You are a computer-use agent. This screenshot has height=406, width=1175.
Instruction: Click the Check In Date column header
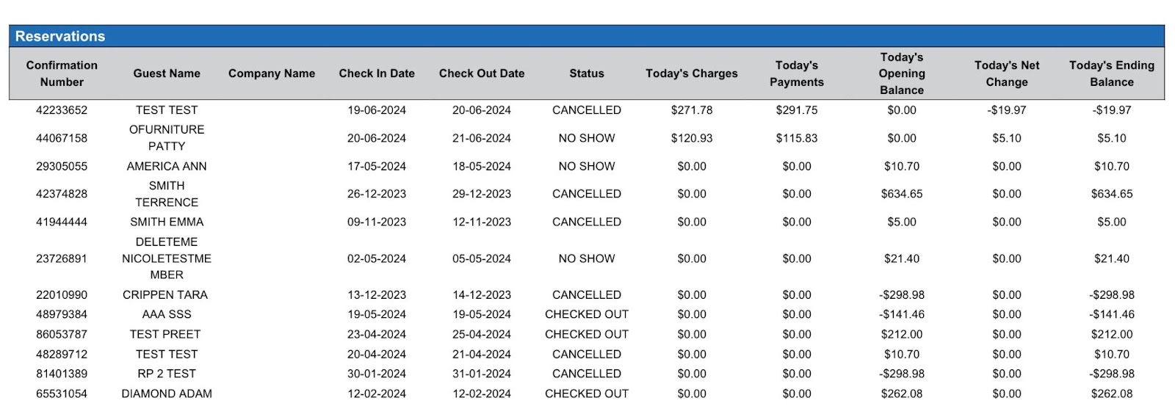point(377,73)
